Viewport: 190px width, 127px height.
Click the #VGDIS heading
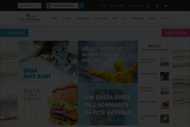155,46
